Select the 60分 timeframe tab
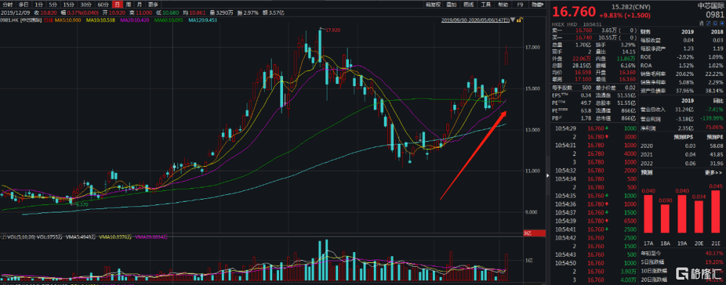 tap(102, 4)
